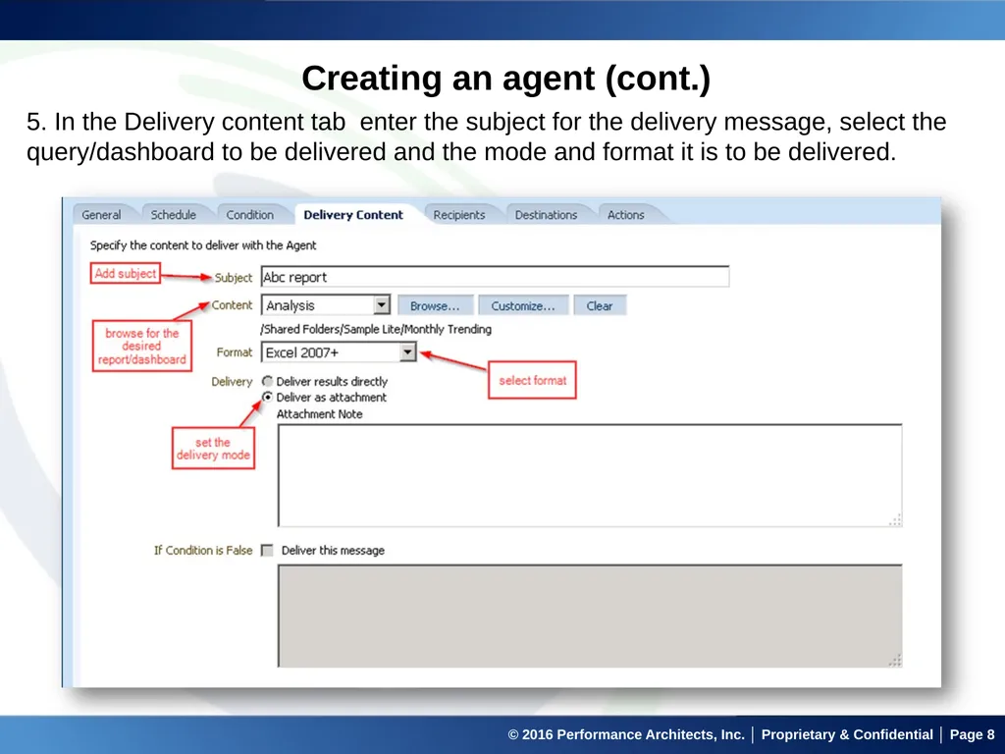
Task: Click the resize grip of gray message box
Action: point(895,661)
